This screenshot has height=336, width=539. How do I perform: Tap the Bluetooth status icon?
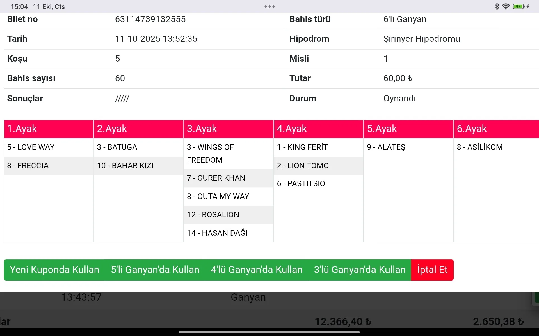coord(497,6)
